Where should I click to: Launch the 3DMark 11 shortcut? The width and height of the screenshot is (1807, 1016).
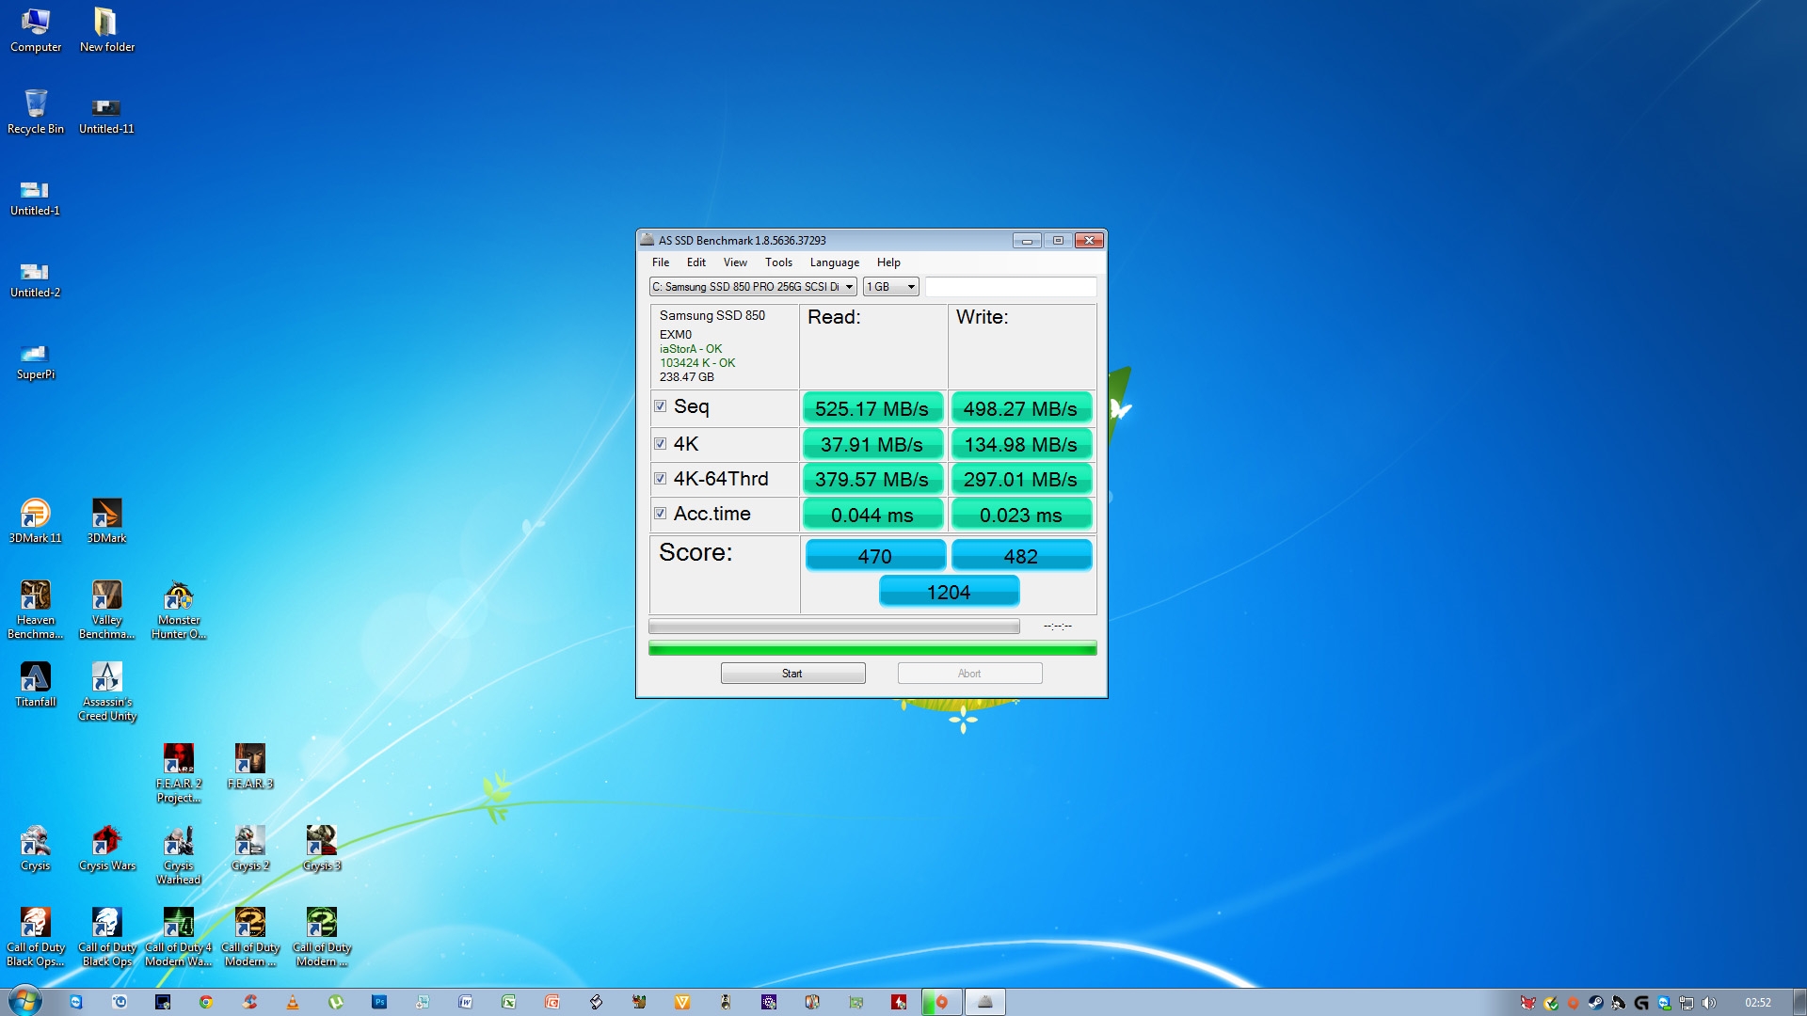[x=35, y=520]
